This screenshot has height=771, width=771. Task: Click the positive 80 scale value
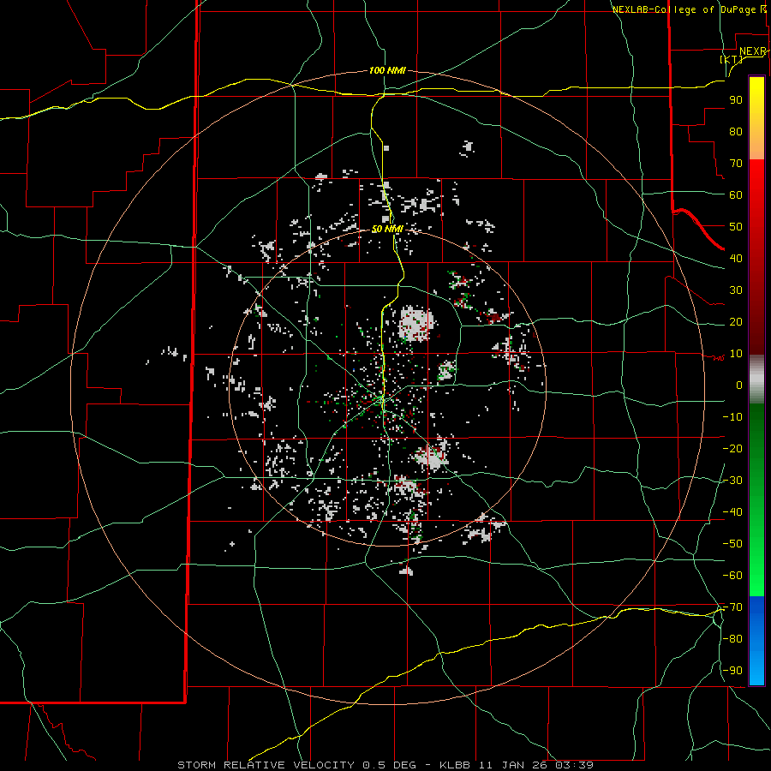tap(736, 131)
